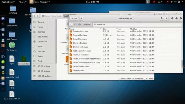The image size is (185, 104).
Task: Open workspace indicator 1
Action: (147, 2)
